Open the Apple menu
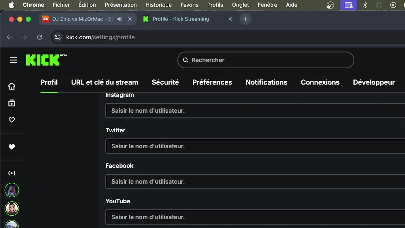This screenshot has width=405, height=228. click(x=11, y=5)
